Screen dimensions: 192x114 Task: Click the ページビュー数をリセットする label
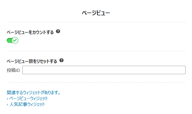point(32,61)
